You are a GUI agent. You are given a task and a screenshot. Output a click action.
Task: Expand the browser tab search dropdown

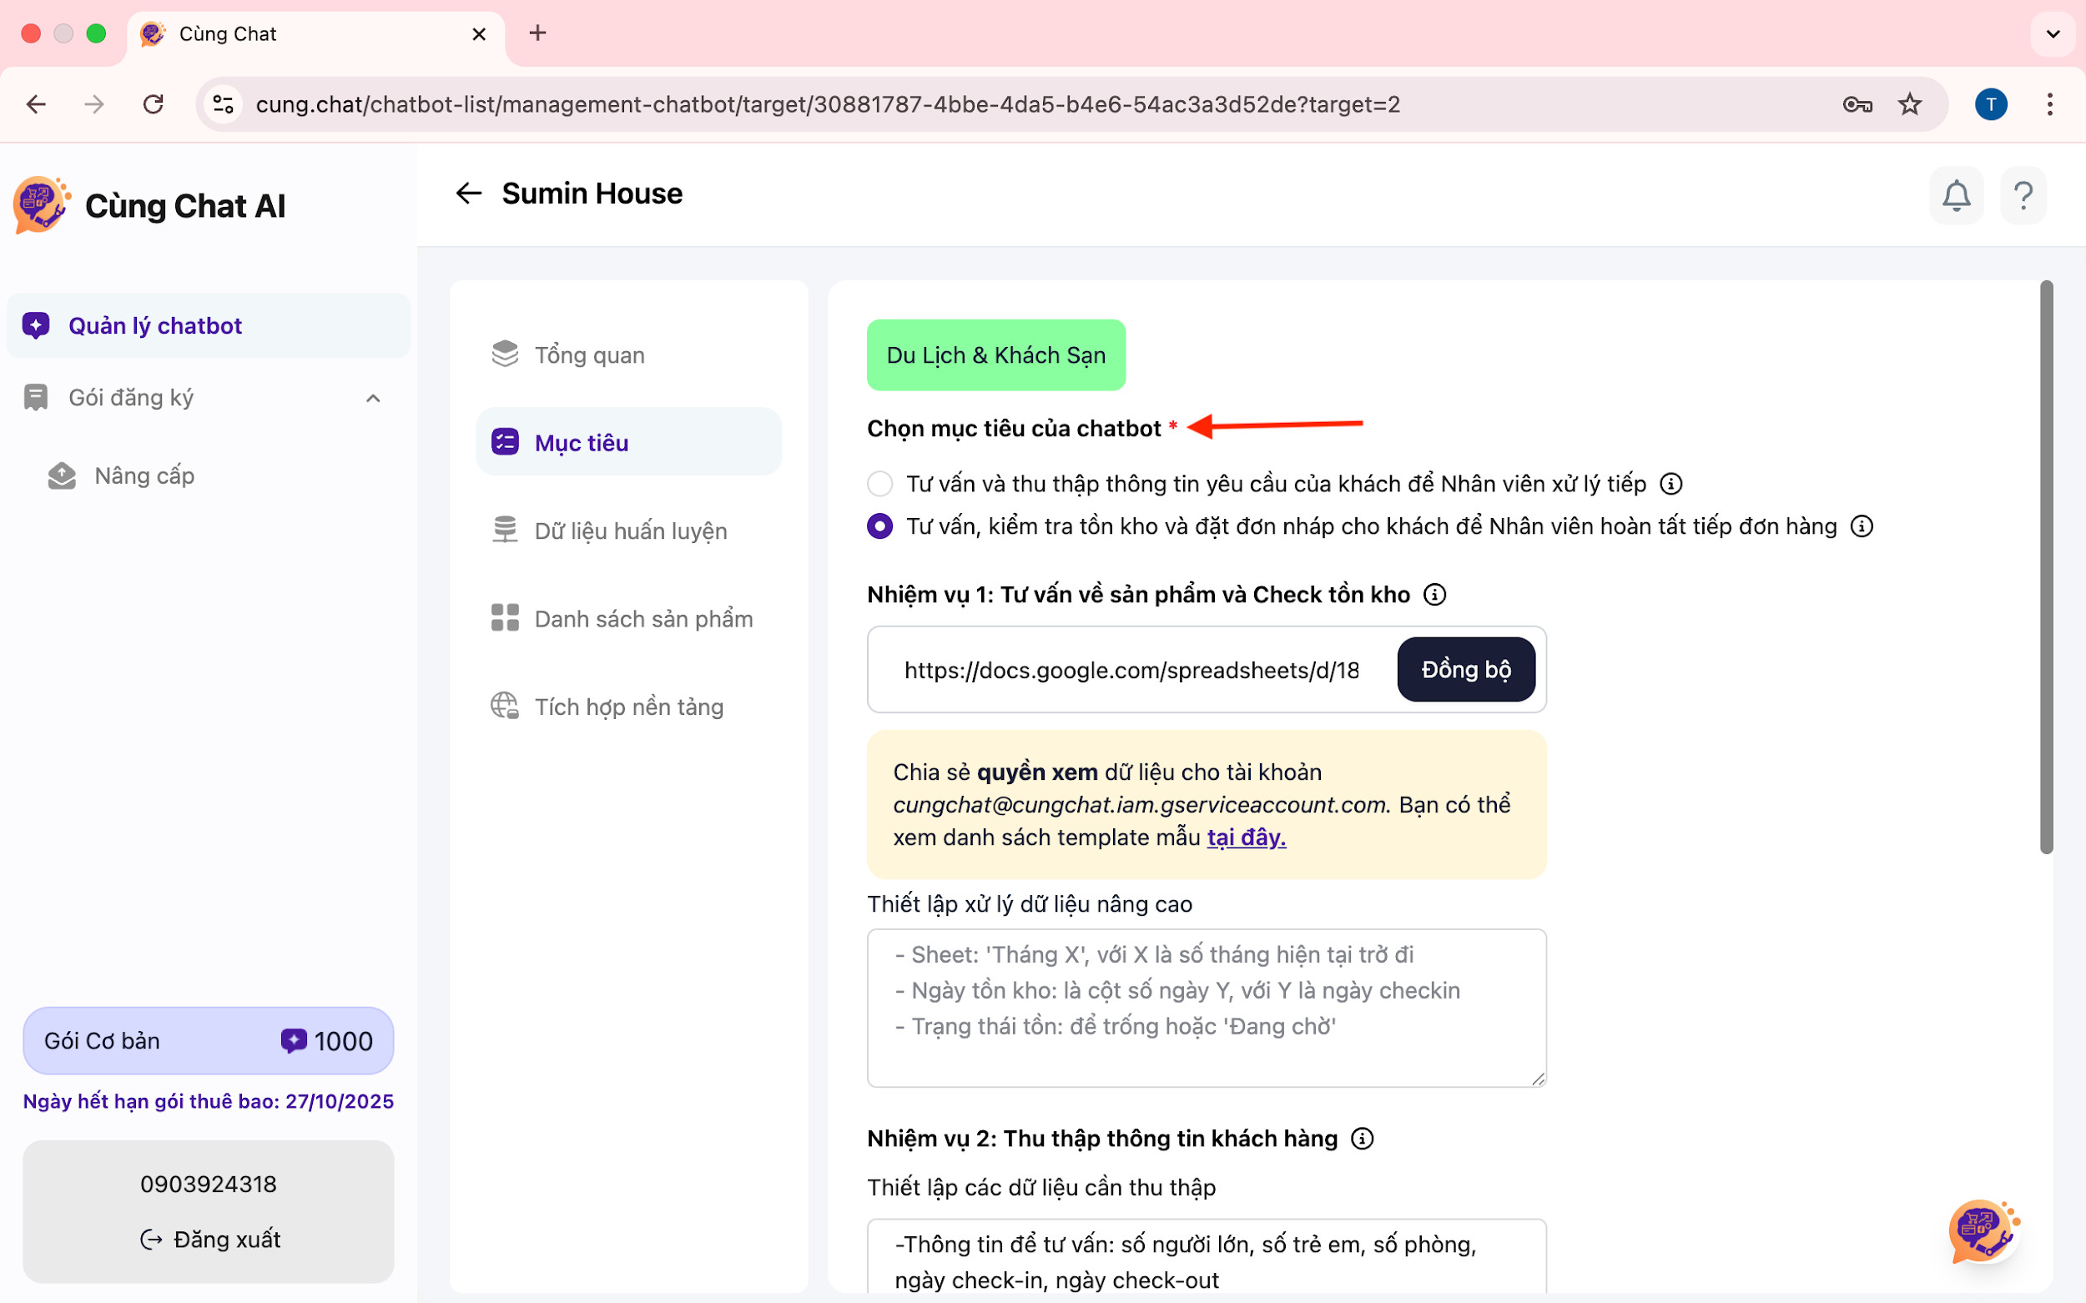point(2053,33)
